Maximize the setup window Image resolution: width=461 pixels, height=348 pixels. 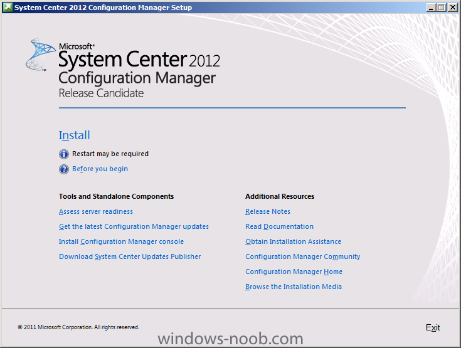coord(442,8)
